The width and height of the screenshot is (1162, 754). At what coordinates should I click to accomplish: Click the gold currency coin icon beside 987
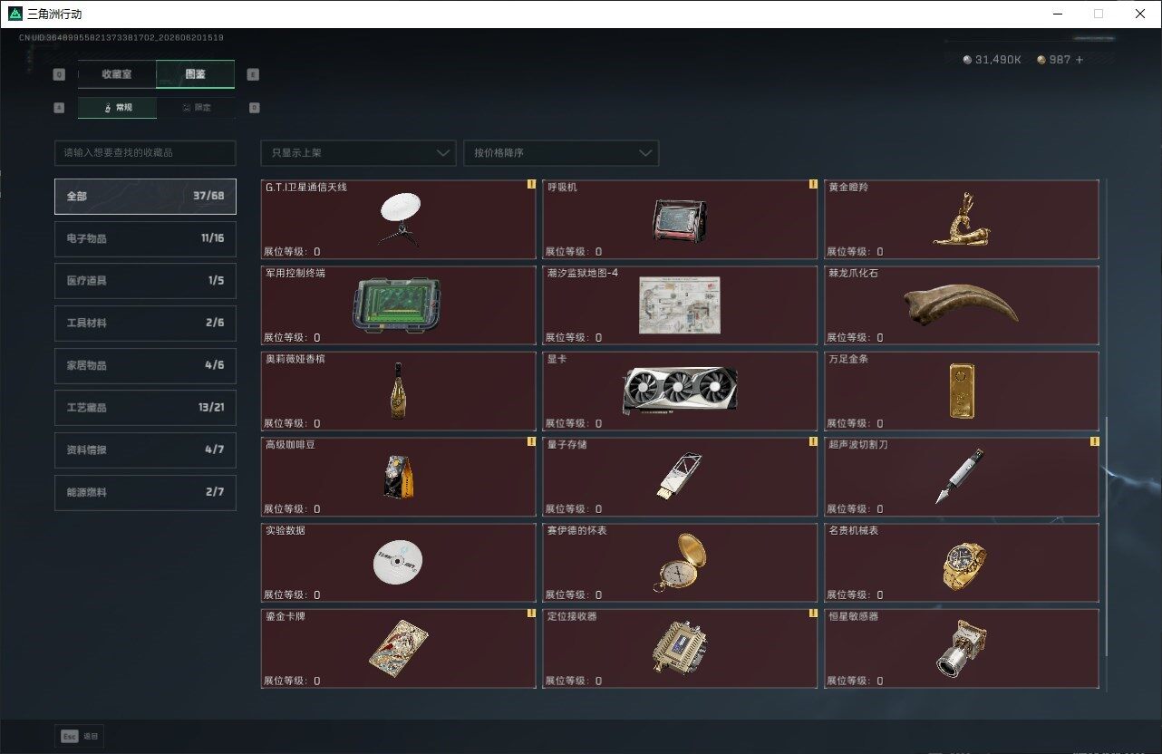coord(1041,60)
